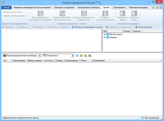Viewport: 164px width, 121px height.
Task: Open the Файловый менеджер tab
Action: (x=138, y=8)
